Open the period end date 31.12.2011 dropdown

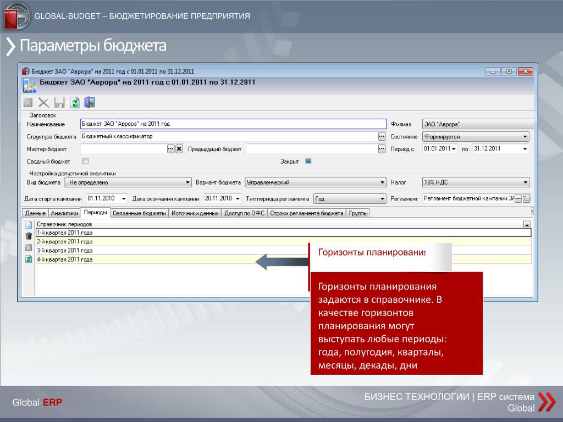tap(525, 149)
